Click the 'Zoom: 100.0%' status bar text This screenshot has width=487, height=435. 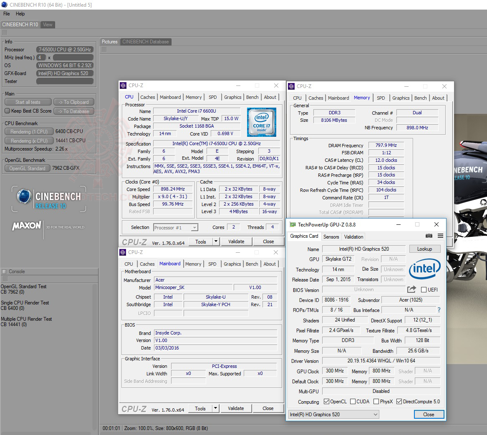click(x=139, y=428)
